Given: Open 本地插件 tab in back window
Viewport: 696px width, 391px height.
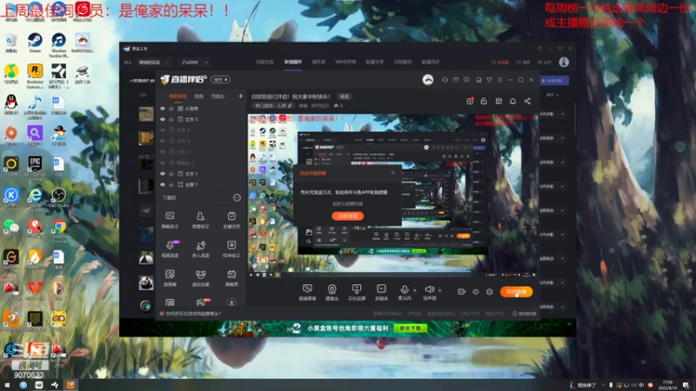Looking at the screenshot, I should [x=293, y=62].
